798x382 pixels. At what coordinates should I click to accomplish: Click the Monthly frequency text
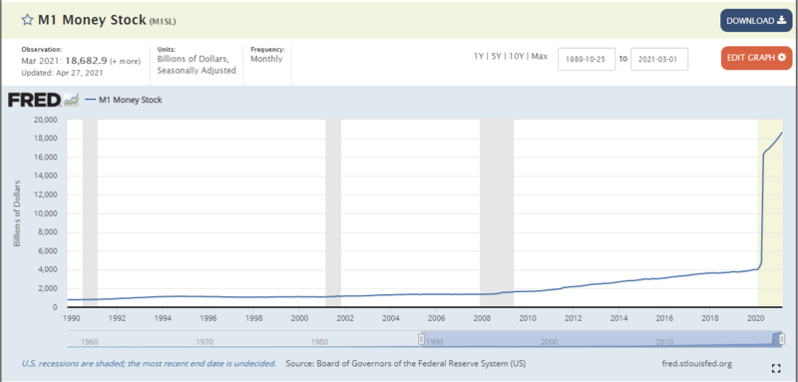point(266,59)
